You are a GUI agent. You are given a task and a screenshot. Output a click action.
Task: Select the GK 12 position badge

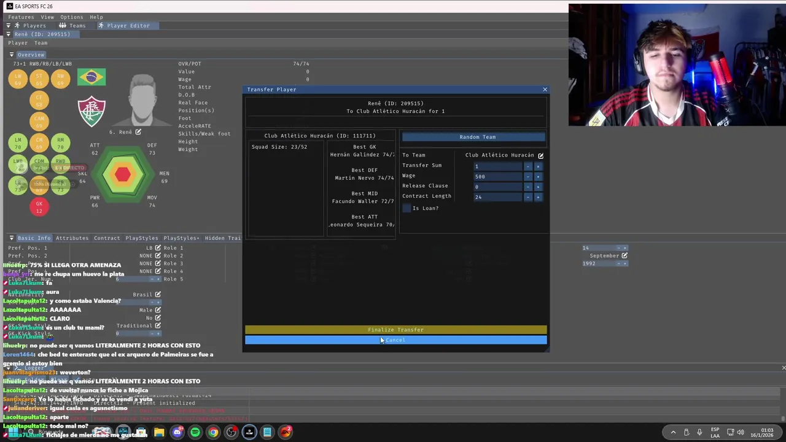click(x=39, y=207)
